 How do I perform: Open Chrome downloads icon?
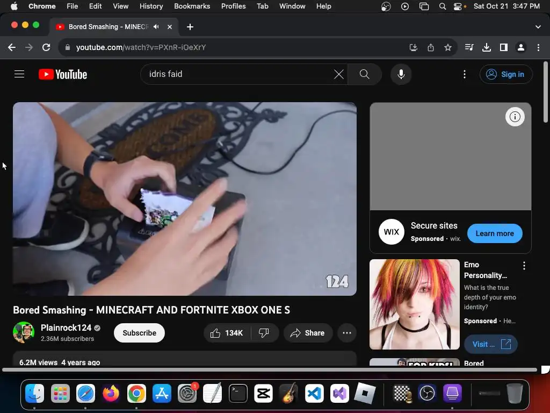[x=486, y=47]
